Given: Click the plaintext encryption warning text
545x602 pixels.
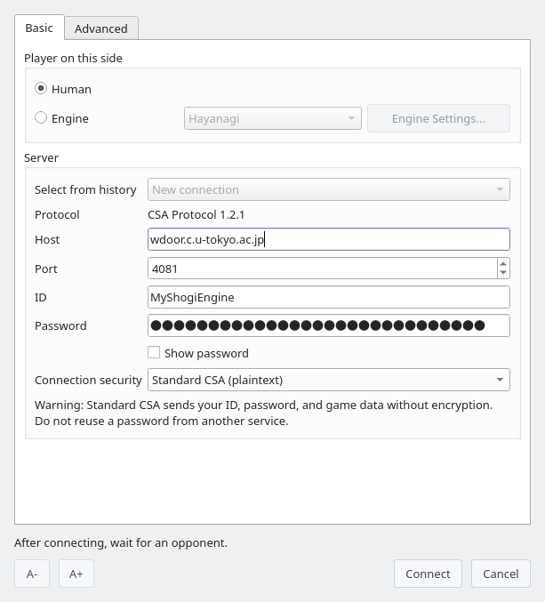Looking at the screenshot, I should coord(263,413).
